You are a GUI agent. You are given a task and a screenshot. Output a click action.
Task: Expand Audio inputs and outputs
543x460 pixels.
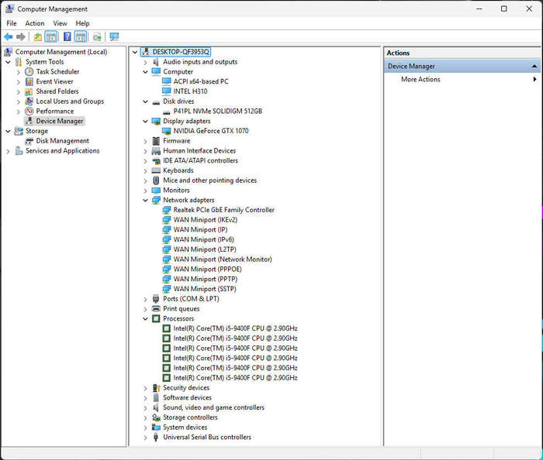146,62
